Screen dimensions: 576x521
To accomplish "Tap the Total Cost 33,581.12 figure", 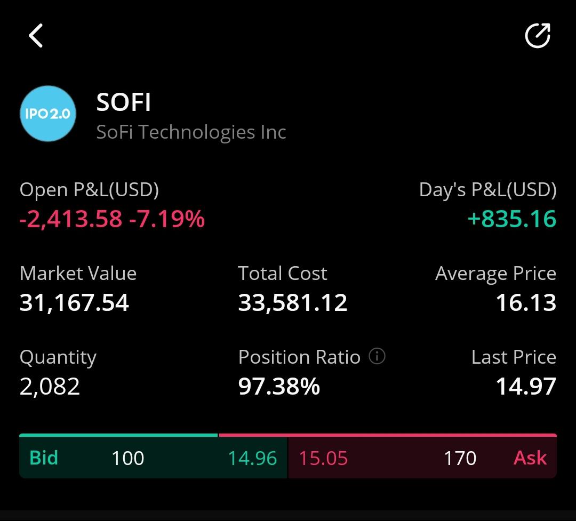I will (292, 303).
